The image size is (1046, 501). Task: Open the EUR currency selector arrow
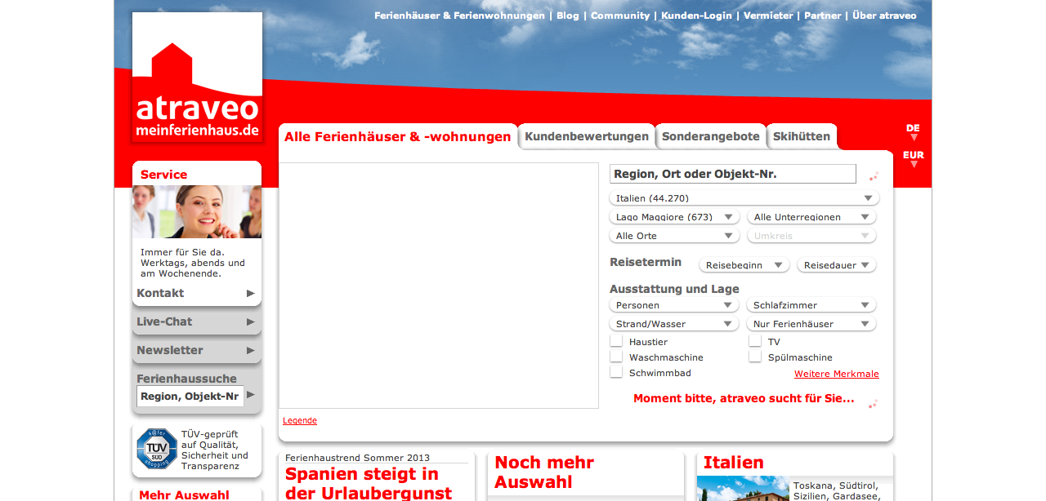pyautogui.click(x=914, y=164)
